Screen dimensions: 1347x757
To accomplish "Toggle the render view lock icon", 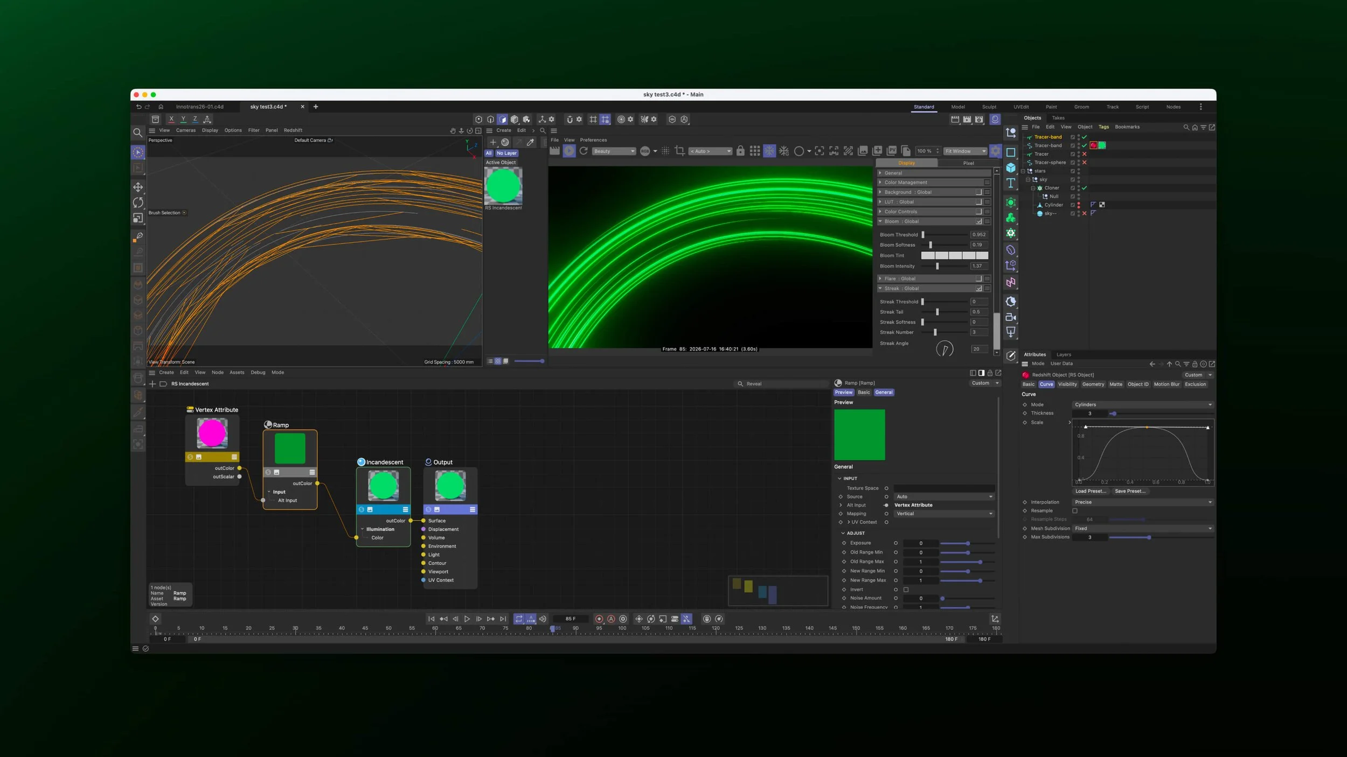I will 740,151.
